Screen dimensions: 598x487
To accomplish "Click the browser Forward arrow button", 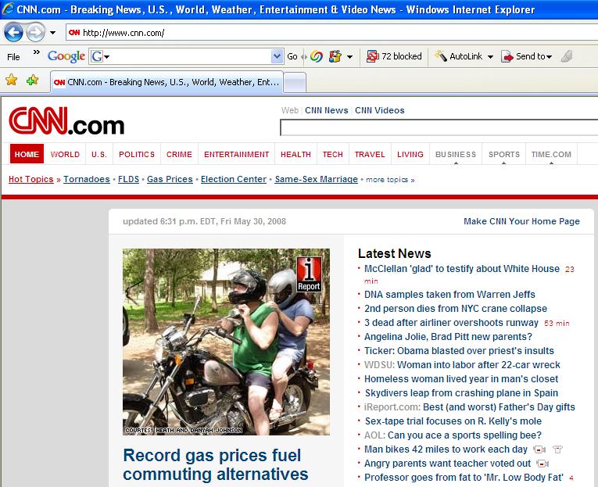I will pyautogui.click(x=35, y=33).
